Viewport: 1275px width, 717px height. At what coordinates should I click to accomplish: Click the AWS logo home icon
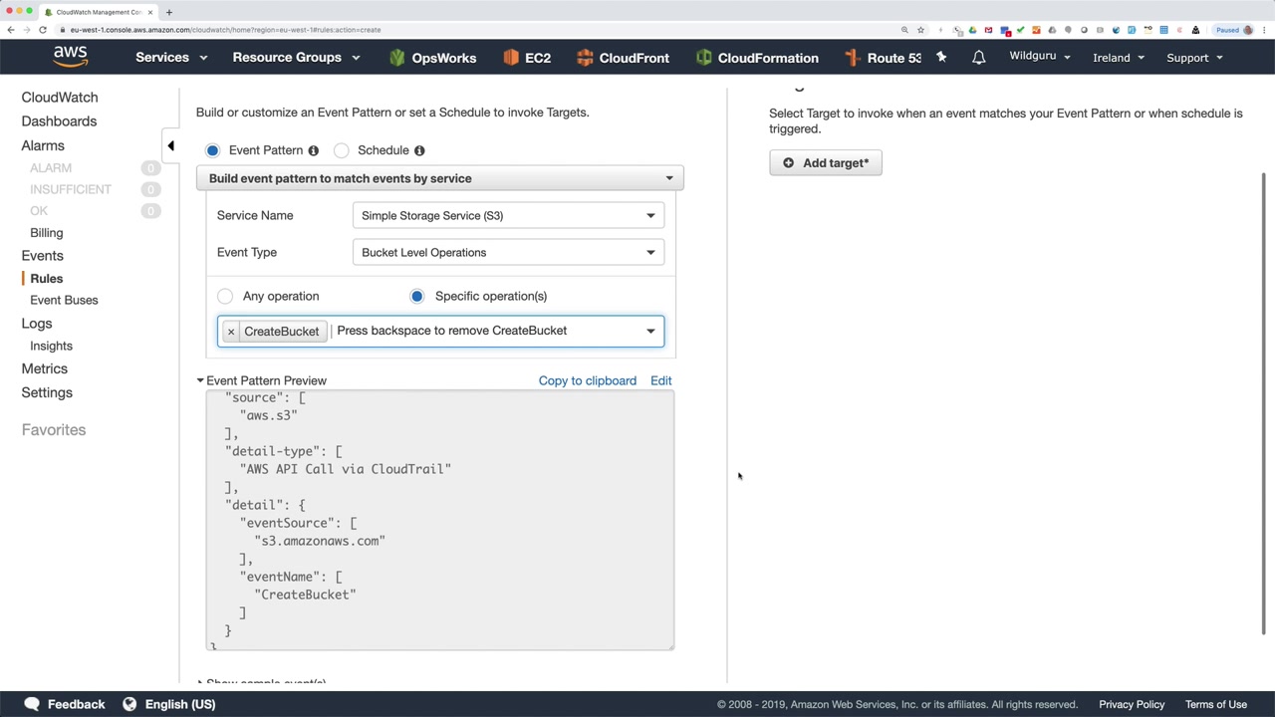tap(70, 57)
